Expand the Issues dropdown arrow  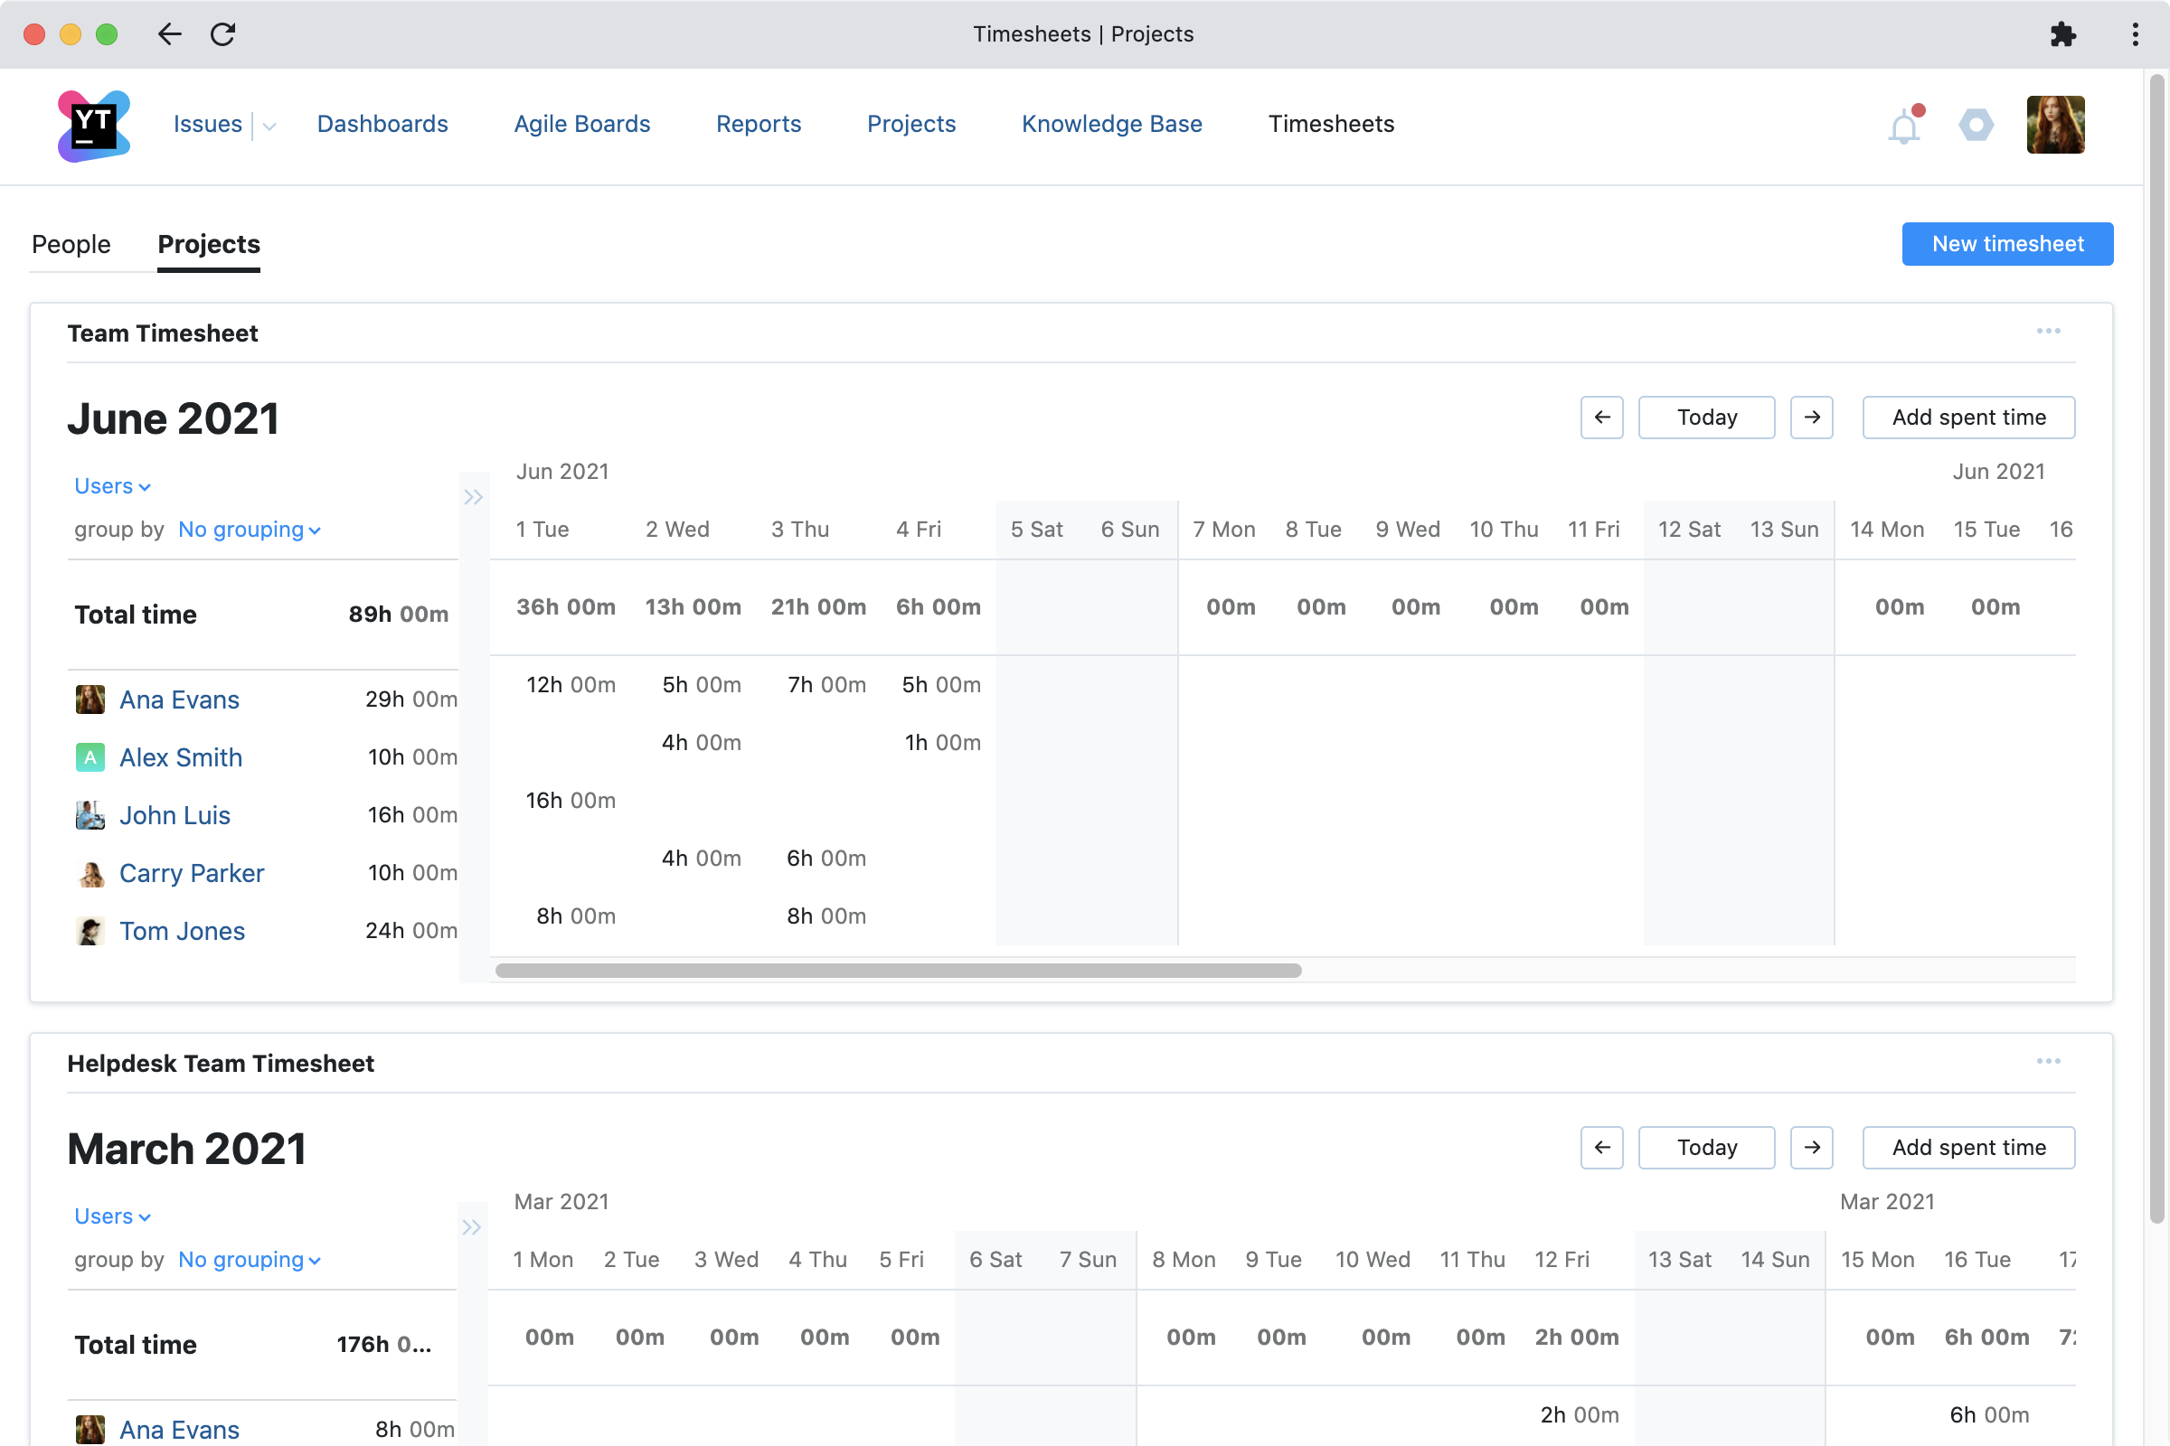tap(269, 127)
